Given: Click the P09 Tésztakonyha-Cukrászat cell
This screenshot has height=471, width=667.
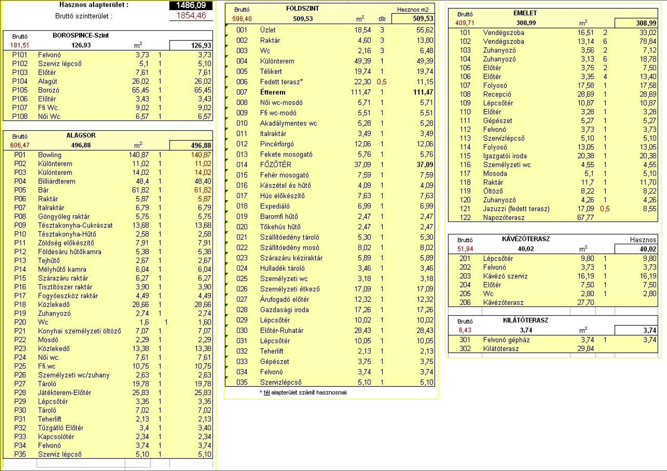Looking at the screenshot, I should [75, 225].
